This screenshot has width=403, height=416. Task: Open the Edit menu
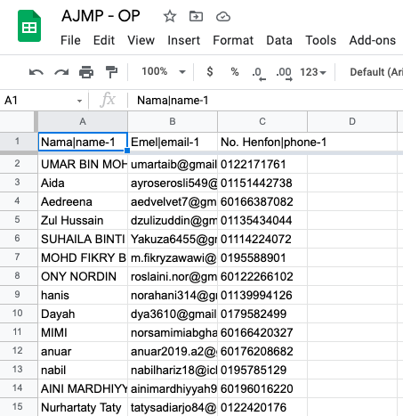coord(104,40)
